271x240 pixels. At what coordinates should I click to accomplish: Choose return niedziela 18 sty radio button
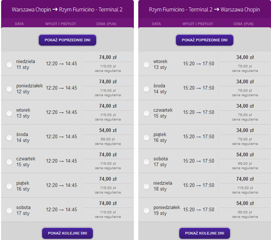coord(146,186)
